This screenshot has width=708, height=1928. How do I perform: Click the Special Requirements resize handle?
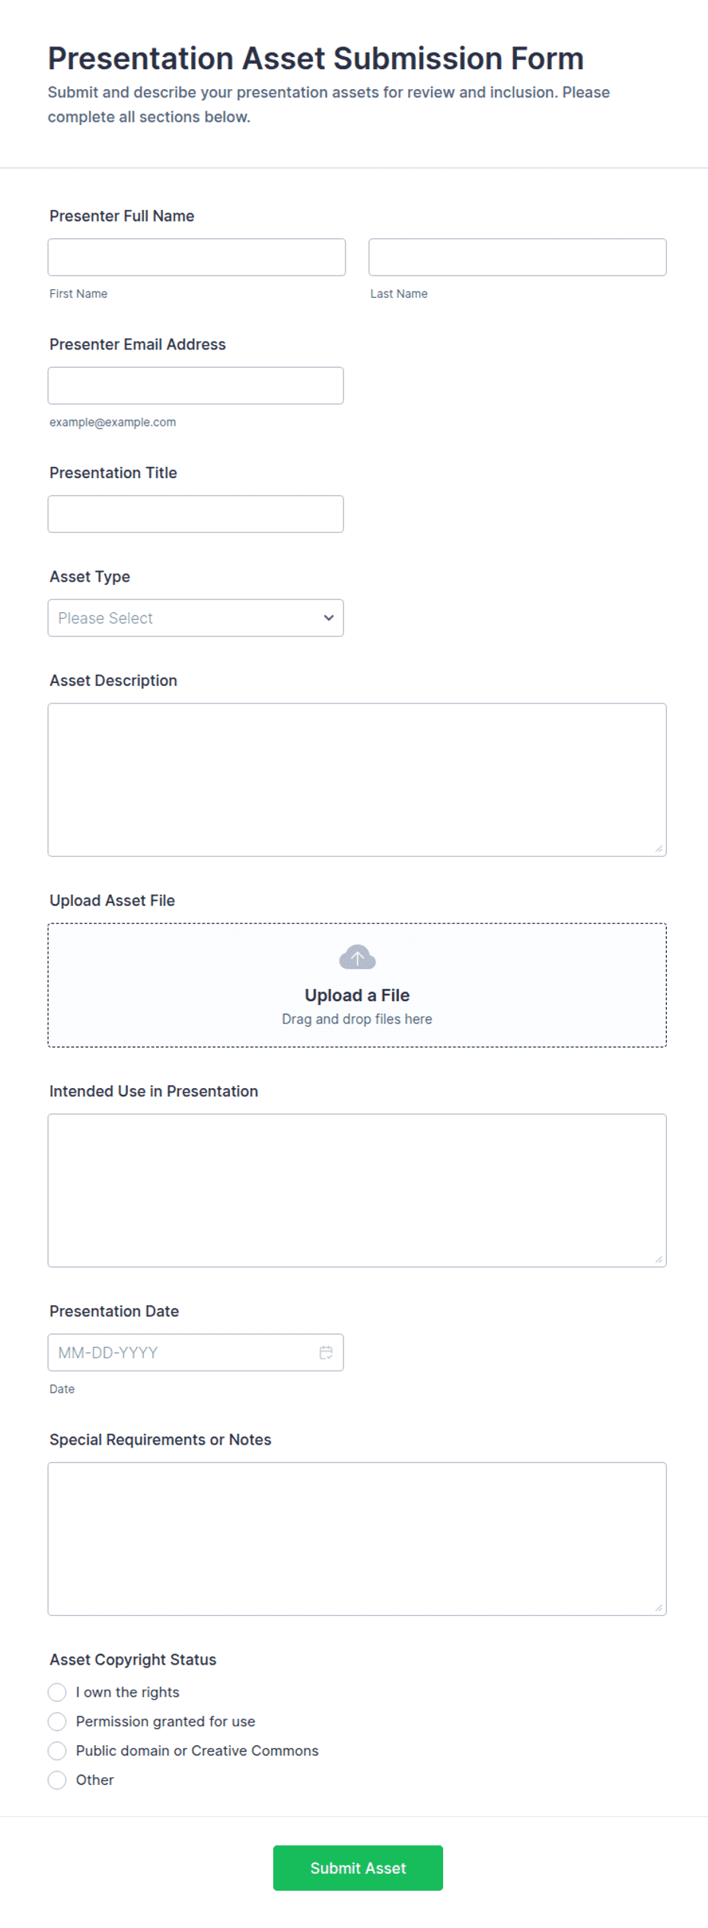659,1607
